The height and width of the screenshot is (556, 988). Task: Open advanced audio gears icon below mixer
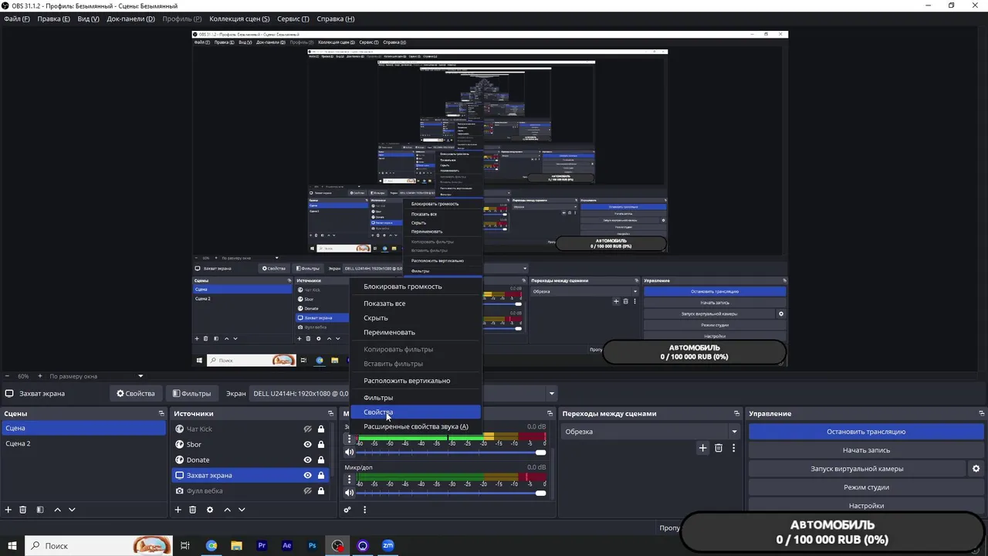(x=348, y=510)
